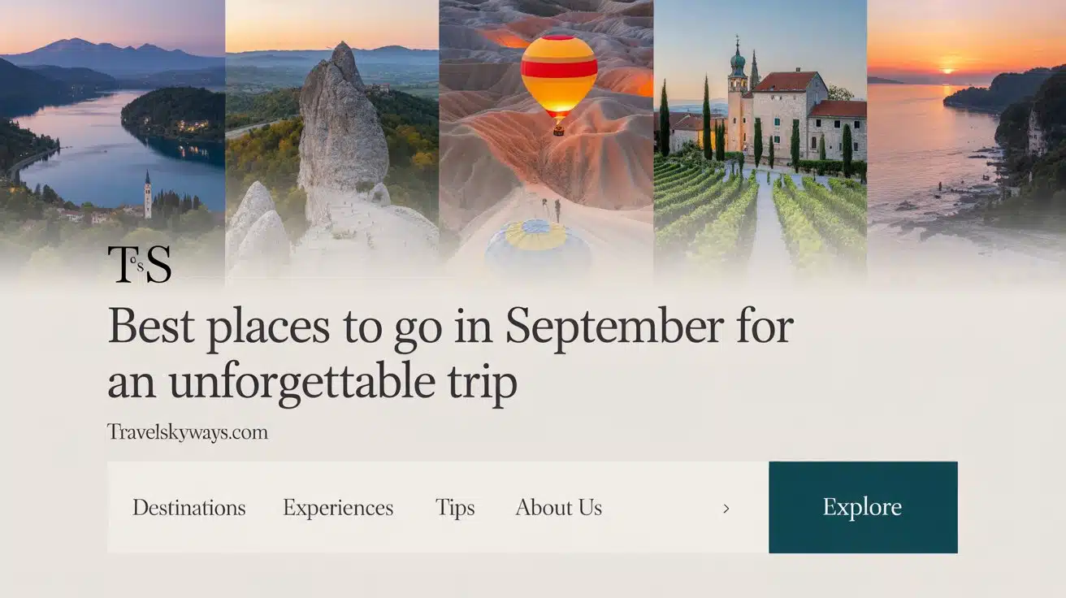Click the small chevron arrow in the navigation bar
This screenshot has height=598, width=1066.
[x=727, y=507]
